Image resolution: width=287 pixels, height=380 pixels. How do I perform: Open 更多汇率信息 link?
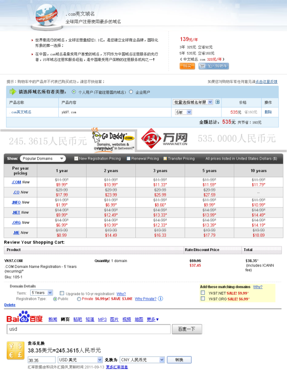[x=117, y=367]
